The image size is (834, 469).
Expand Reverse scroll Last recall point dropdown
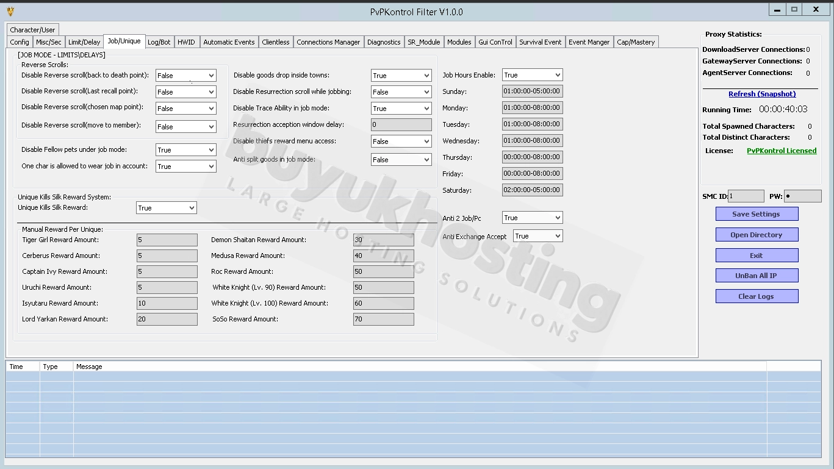[x=185, y=92]
